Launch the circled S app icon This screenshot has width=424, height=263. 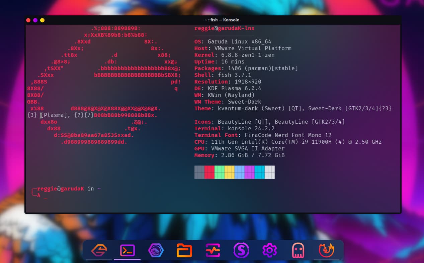241,250
